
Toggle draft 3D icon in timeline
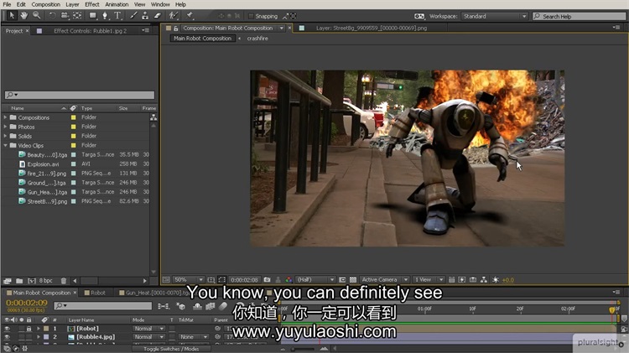tap(181, 306)
